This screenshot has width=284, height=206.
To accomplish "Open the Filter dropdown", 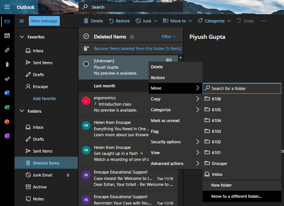I will pos(169,37).
